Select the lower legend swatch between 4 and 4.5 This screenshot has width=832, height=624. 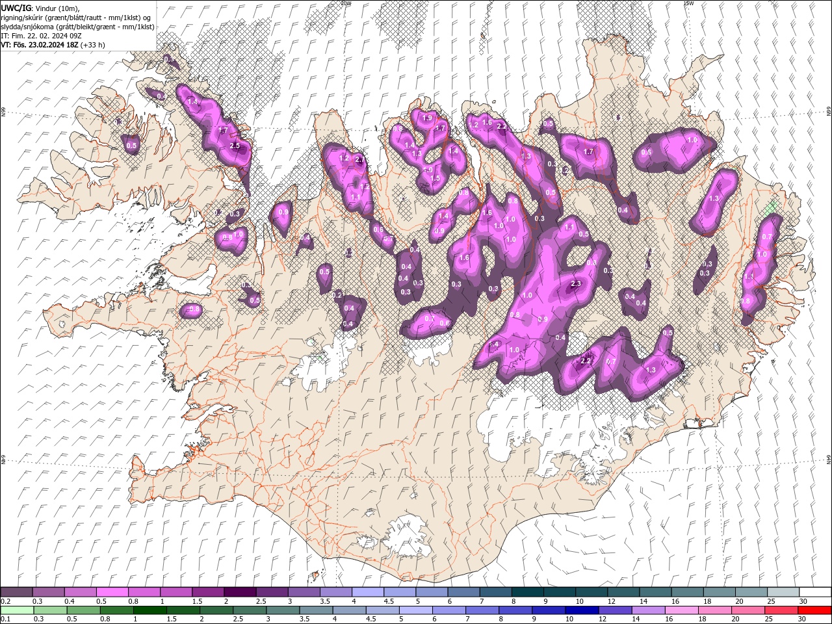[349, 610]
